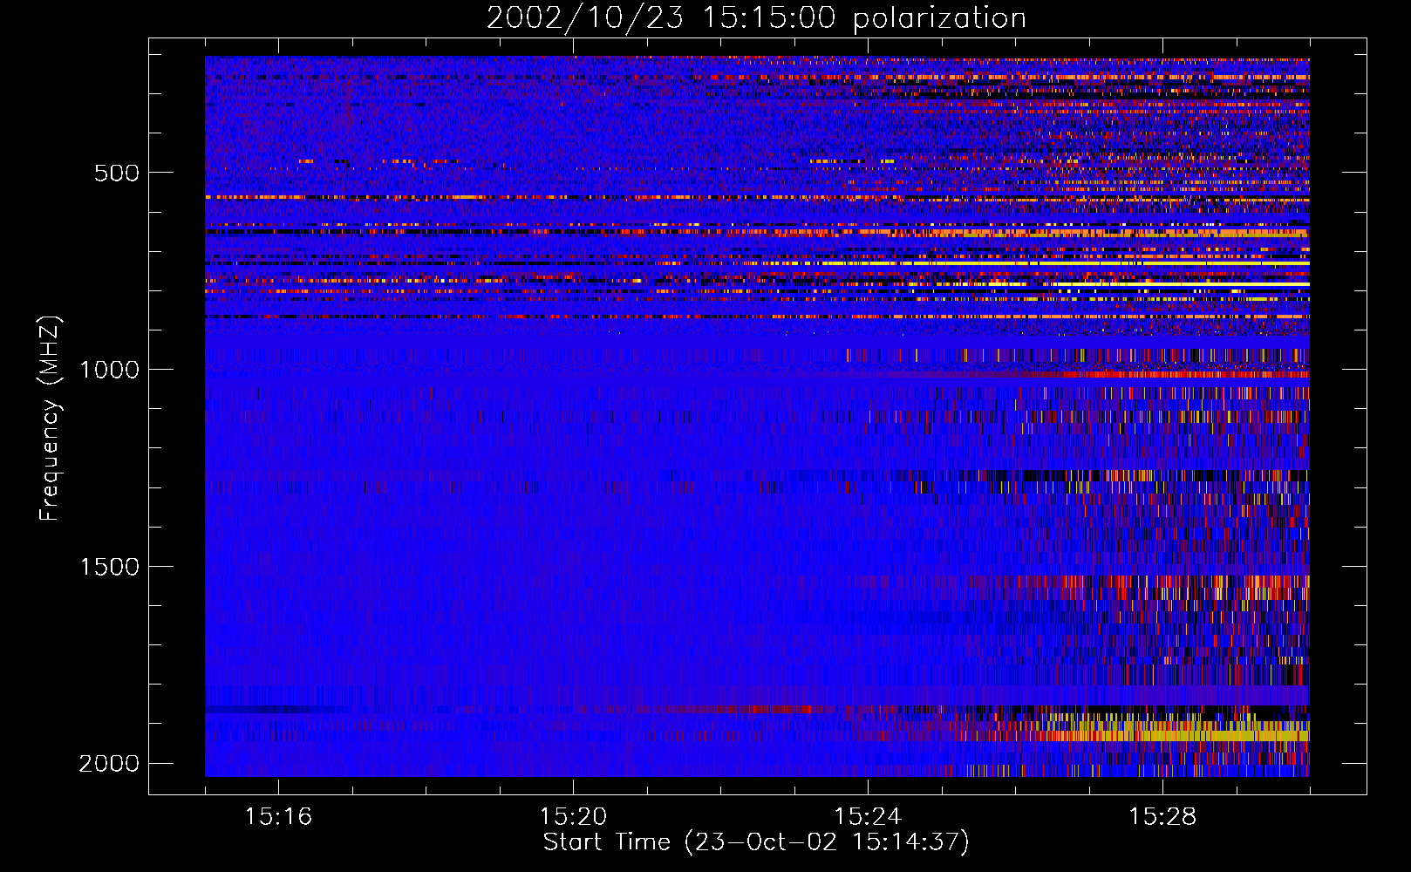
Task: Click the plot title '2002/10/23 15:15:00 polarization'
Action: 756,17
